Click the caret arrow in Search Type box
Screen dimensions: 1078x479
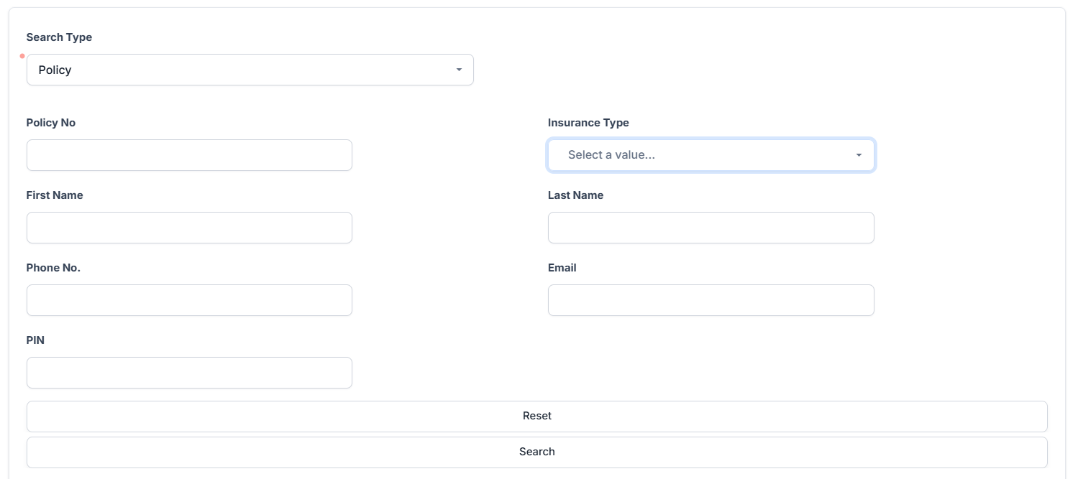[x=459, y=70]
